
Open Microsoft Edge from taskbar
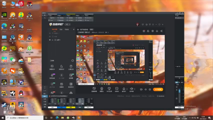coord(57,118)
